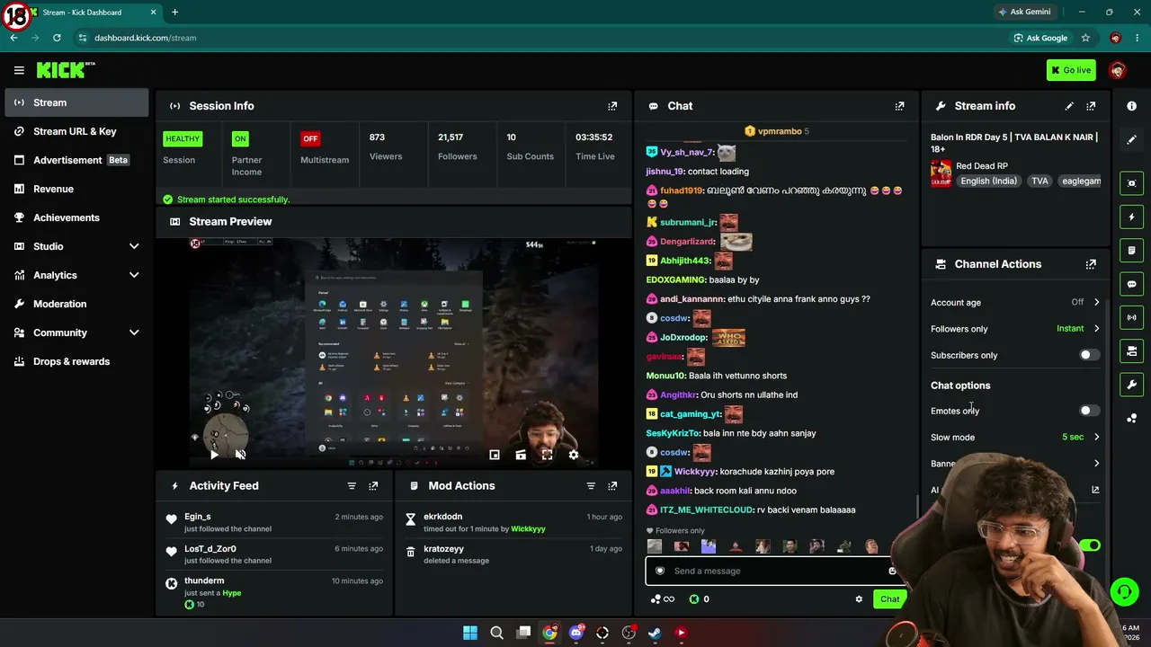The width and height of the screenshot is (1151, 647).
Task: Bookmark this page with star icon
Action: tap(1085, 38)
